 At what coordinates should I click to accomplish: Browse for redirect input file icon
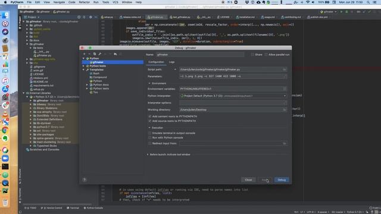pos(284,143)
